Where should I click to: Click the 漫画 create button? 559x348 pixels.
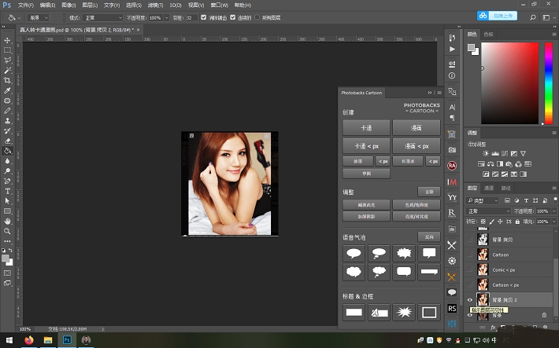pyautogui.click(x=416, y=128)
